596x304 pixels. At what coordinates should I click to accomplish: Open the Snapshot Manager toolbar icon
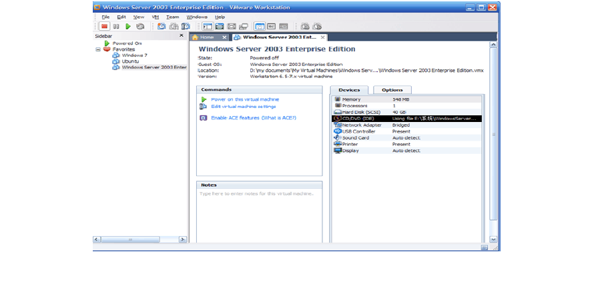[x=185, y=26]
